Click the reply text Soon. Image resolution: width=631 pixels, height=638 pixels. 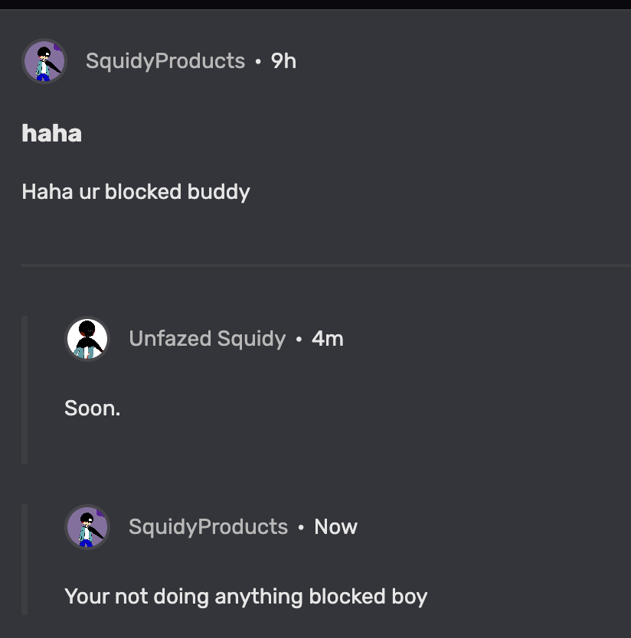tap(92, 408)
